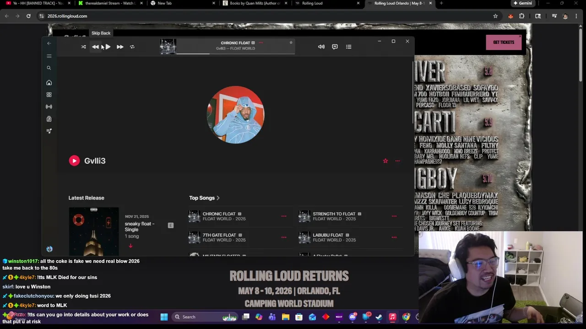Open Microsoft Teams from the taskbar
The width and height of the screenshot is (586, 329).
(272, 317)
